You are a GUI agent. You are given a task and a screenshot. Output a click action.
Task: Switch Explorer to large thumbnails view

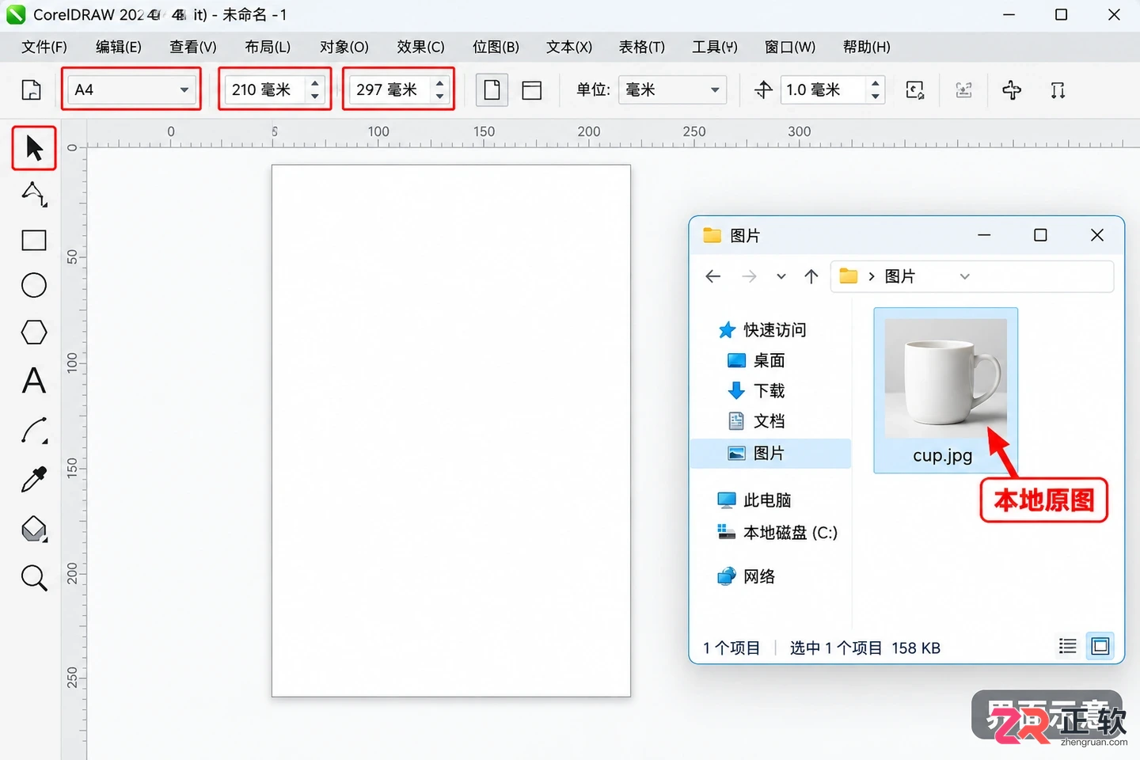tap(1100, 646)
